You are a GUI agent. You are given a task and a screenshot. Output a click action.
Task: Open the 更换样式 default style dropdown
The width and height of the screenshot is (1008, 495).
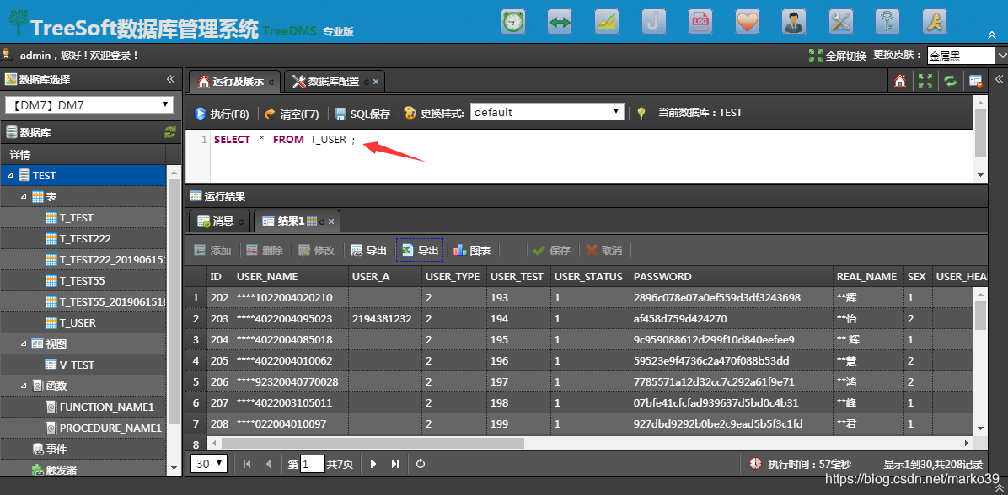coord(547,112)
